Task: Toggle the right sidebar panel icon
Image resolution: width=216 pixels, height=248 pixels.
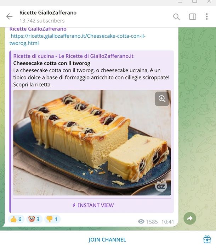Action: [193, 17]
